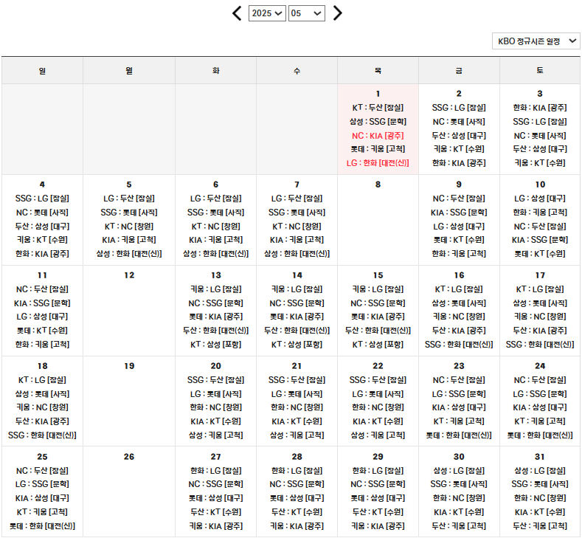
Task: Select 키움 : LG [잠실] on May 13
Action: (x=215, y=289)
